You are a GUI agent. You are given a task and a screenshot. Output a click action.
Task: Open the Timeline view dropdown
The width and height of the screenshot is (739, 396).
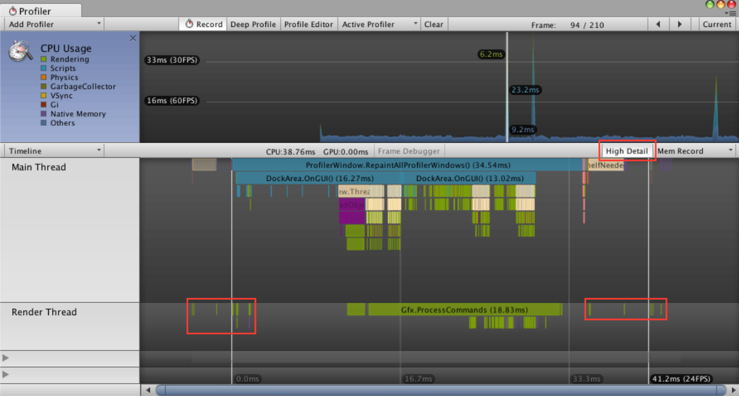pos(54,151)
